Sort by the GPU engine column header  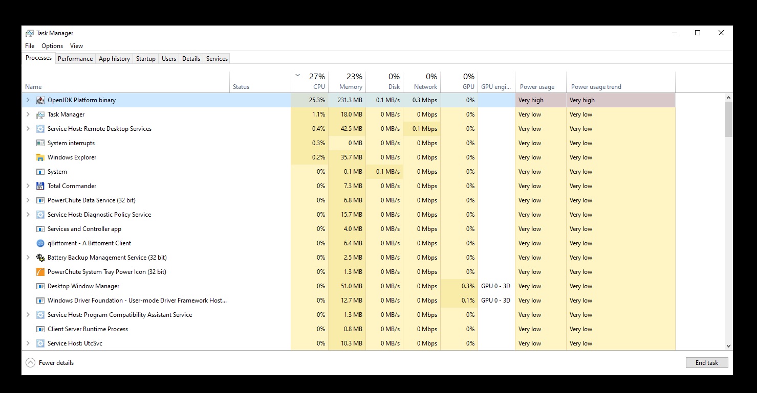click(496, 82)
